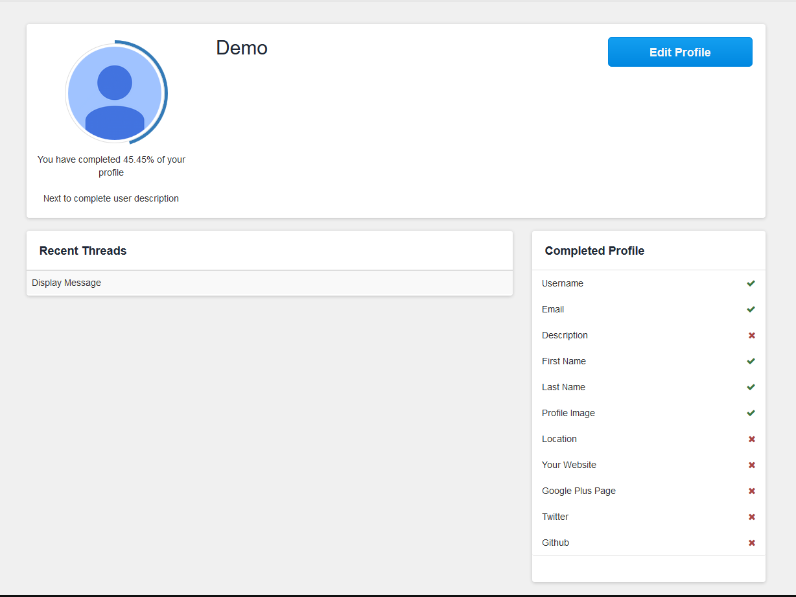Click the user avatar profile image
The image size is (796, 597).
115,93
